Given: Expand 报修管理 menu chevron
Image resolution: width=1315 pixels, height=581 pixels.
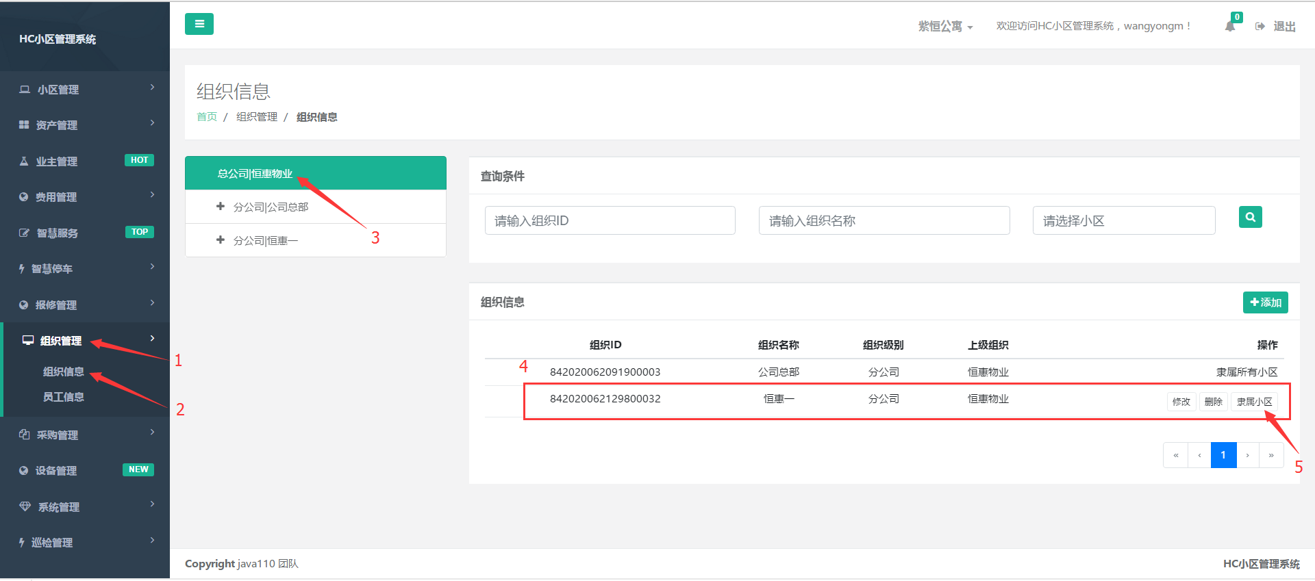Looking at the screenshot, I should pyautogui.click(x=152, y=303).
